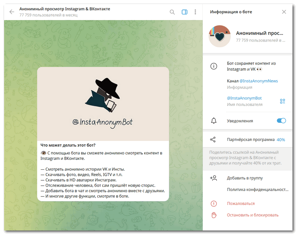Click the description Бот сохраняет контент из Instagram и VK
The height and width of the screenshot is (235, 297).
(x=251, y=66)
